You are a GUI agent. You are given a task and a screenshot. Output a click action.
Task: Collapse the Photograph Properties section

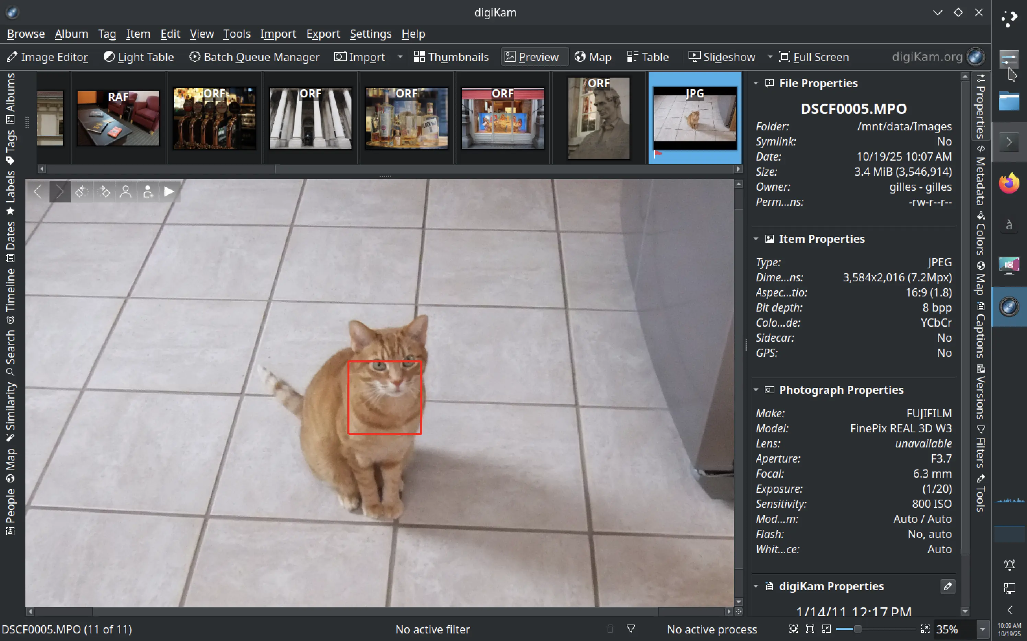click(x=757, y=389)
